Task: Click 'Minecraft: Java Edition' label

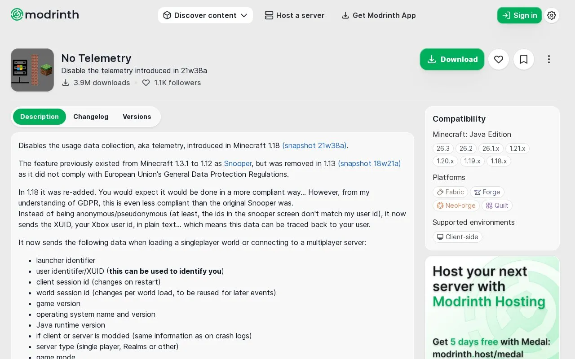Action: (x=472, y=134)
